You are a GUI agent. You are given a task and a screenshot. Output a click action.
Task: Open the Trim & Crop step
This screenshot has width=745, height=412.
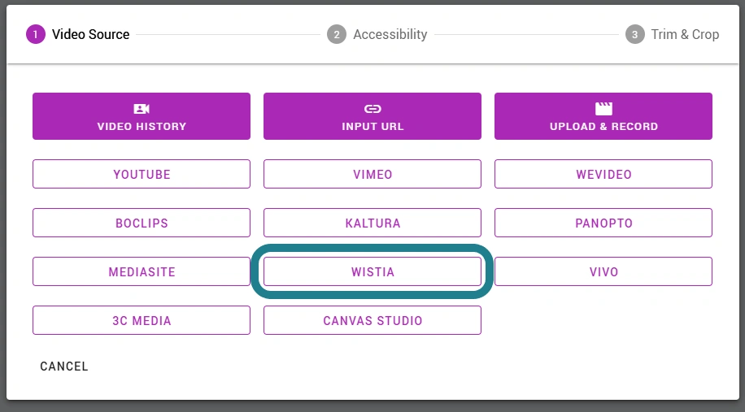click(x=672, y=34)
